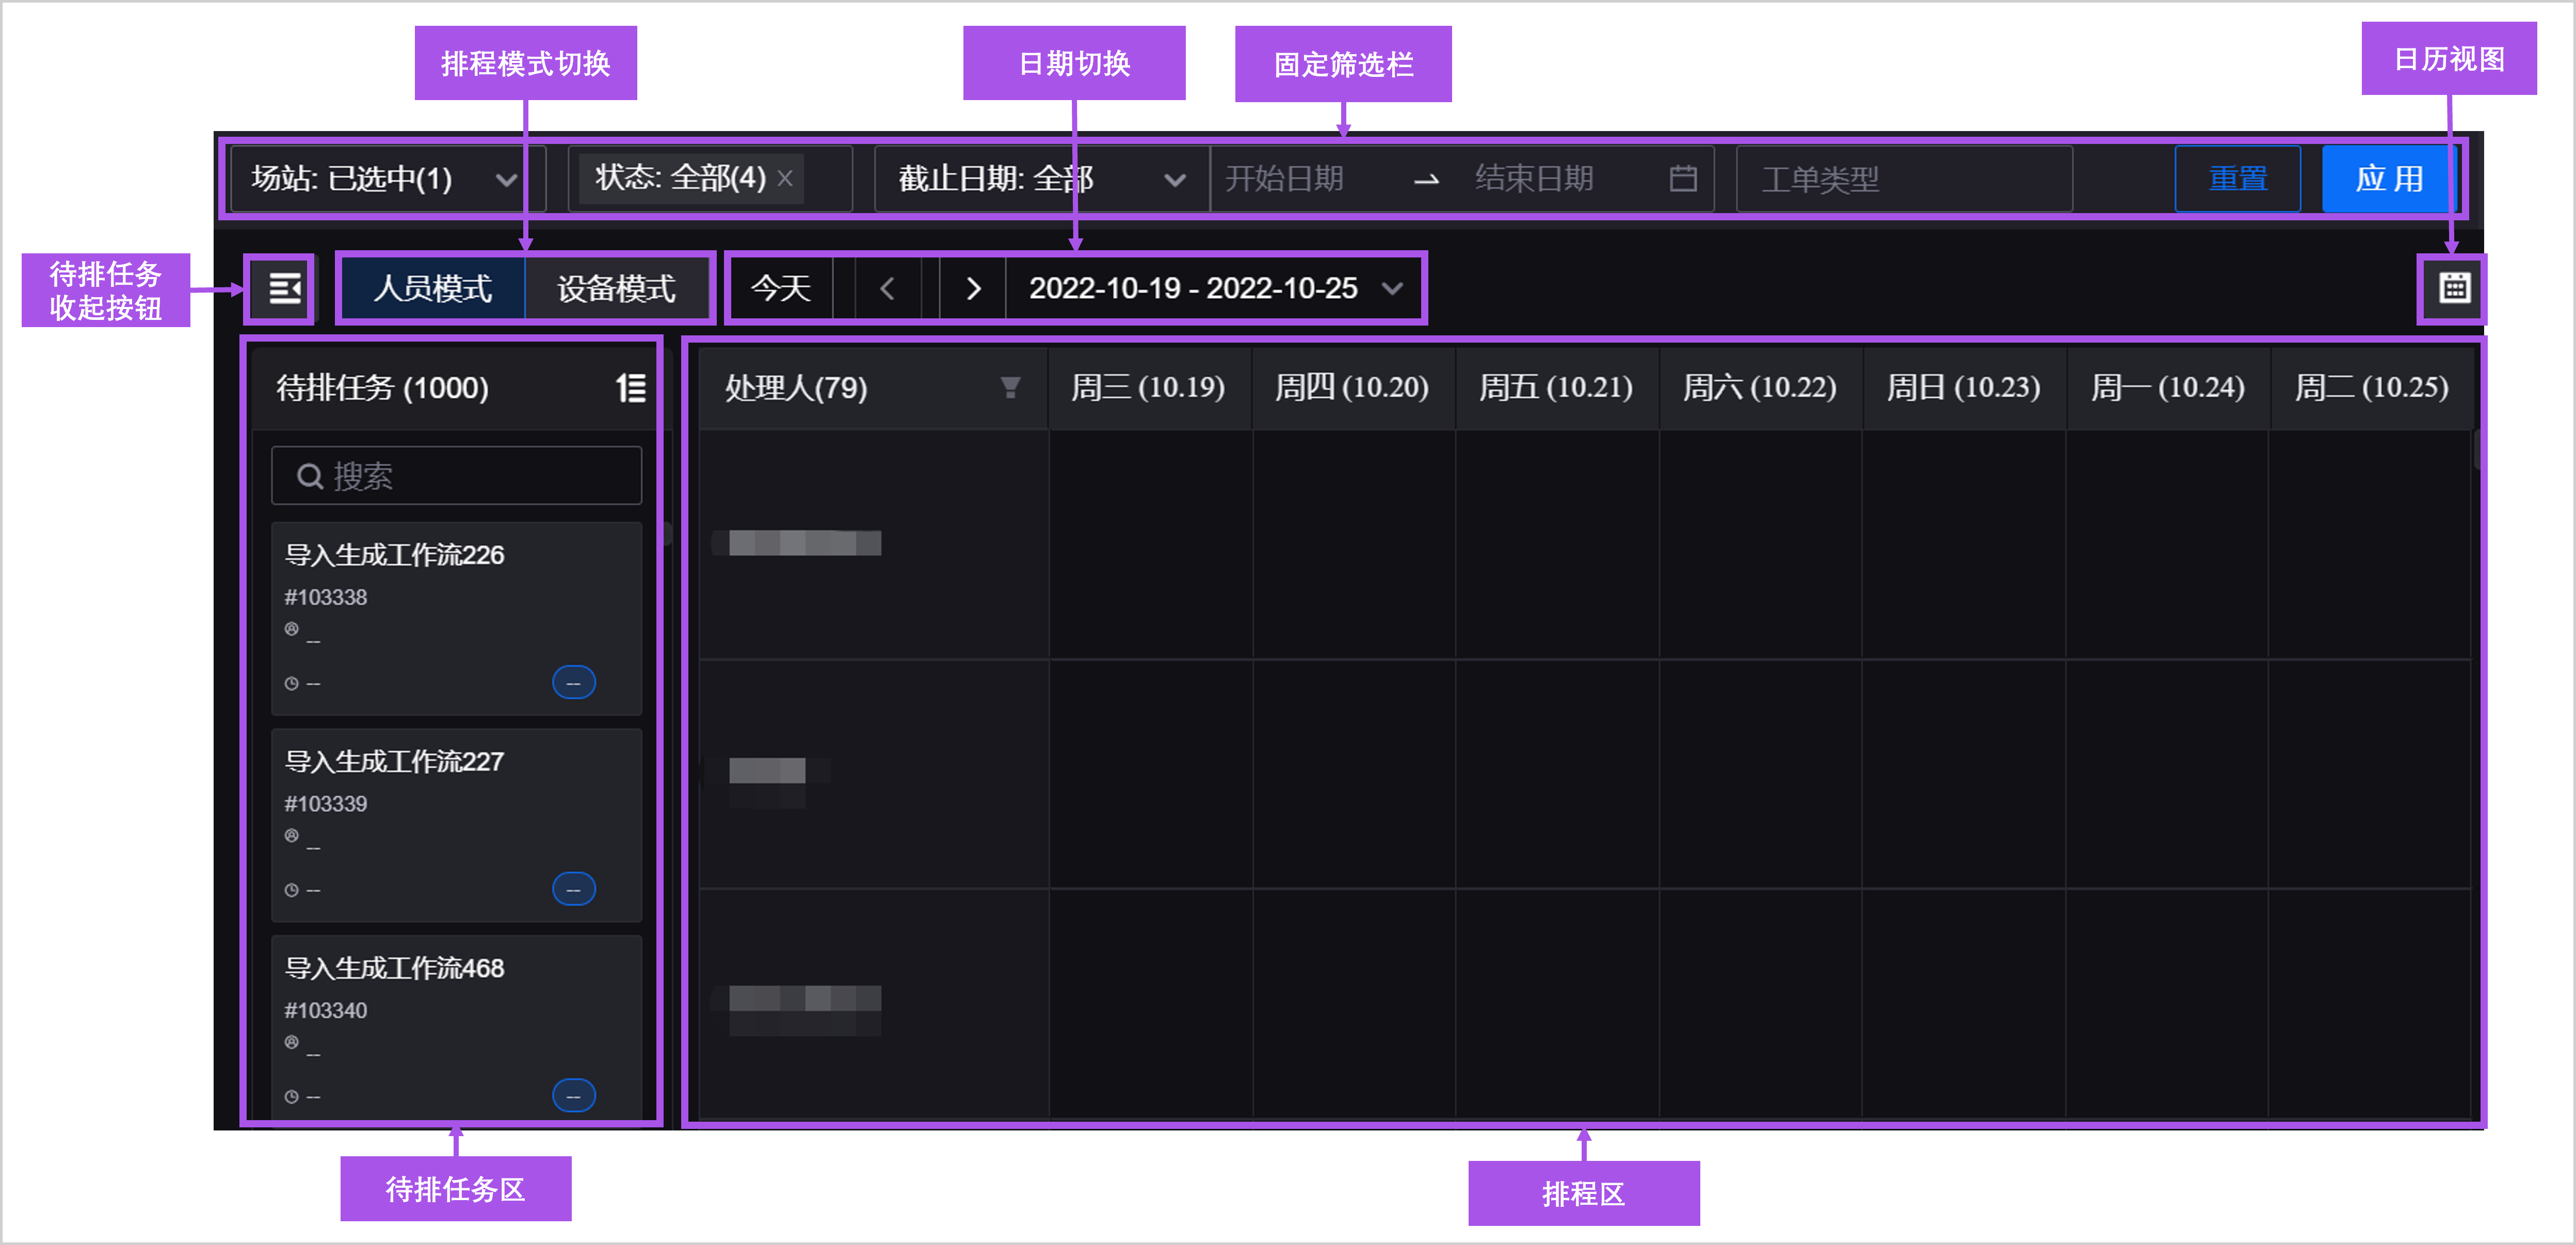This screenshot has width=2576, height=1245.
Task: Open the calendar view
Action: pyautogui.click(x=2454, y=289)
